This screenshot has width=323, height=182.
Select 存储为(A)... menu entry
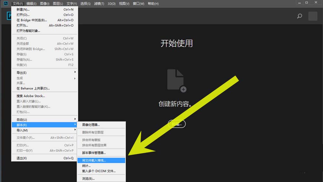point(45,59)
